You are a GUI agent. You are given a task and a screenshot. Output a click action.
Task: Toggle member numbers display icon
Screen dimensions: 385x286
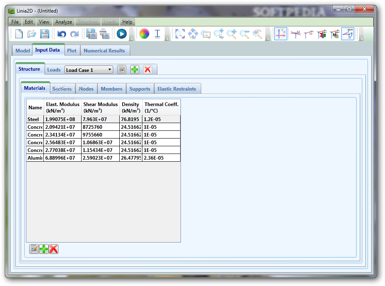point(309,34)
